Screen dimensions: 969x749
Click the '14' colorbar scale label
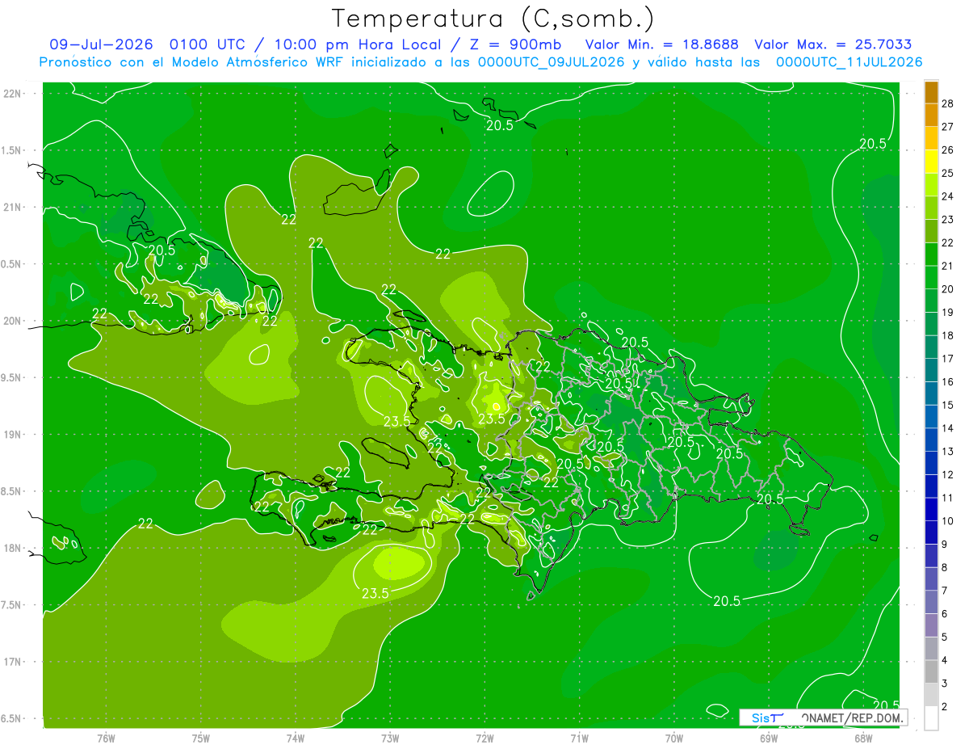(947, 428)
